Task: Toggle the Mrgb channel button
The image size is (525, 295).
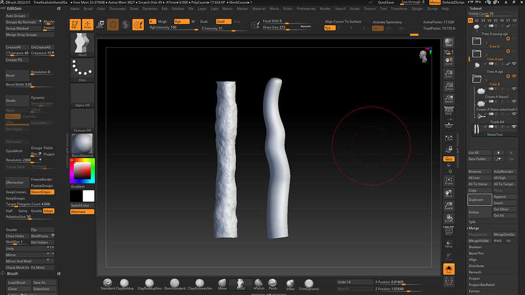Action: [162, 22]
